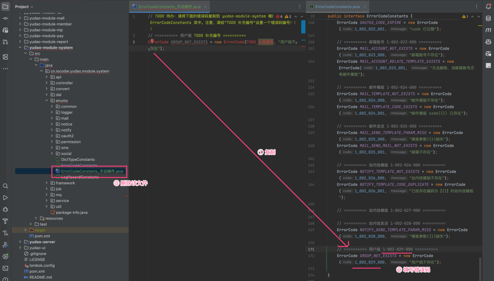Open the Database tool window
Image resolution: width=494 pixels, height=281 pixels.
pos(488,18)
